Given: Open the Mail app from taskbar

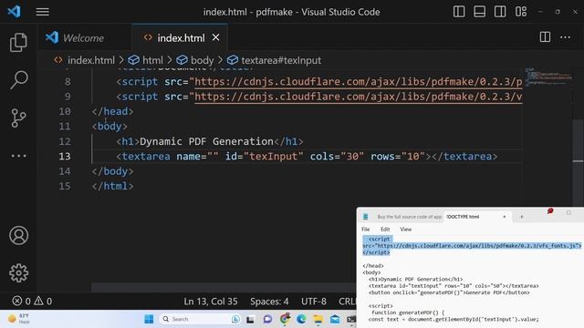Looking at the screenshot, I should pyautogui.click(x=335, y=319).
